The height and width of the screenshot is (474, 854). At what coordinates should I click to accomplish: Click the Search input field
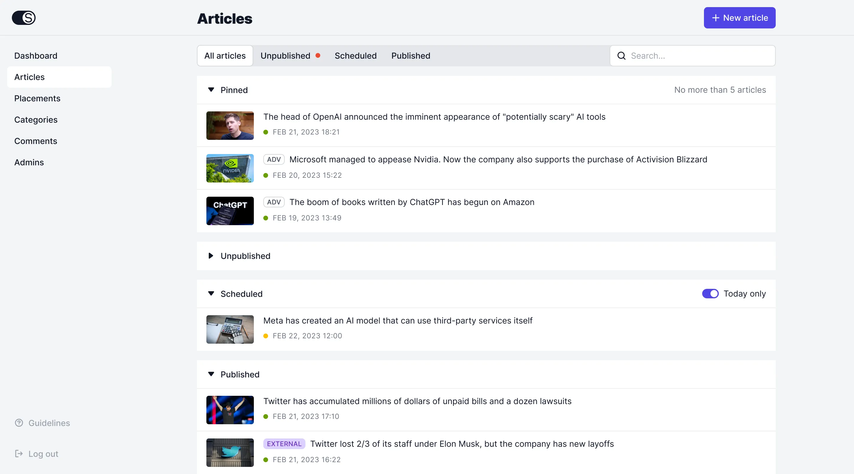(700, 56)
